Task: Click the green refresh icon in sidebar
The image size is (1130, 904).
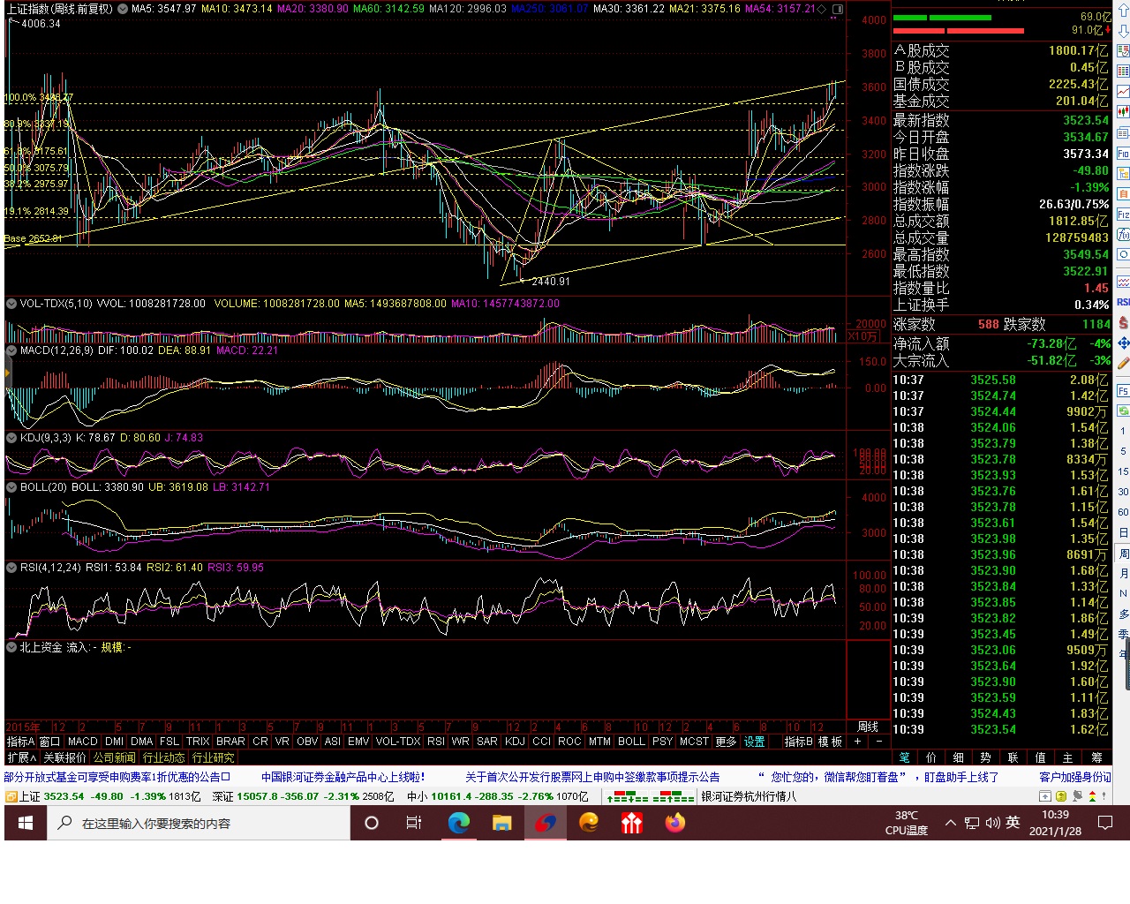Action: coord(1123,411)
